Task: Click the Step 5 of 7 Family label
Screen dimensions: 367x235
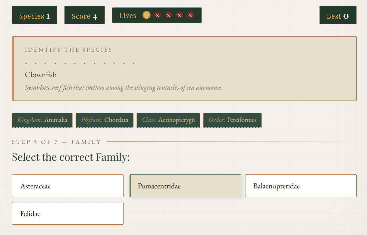Action: pos(56,142)
